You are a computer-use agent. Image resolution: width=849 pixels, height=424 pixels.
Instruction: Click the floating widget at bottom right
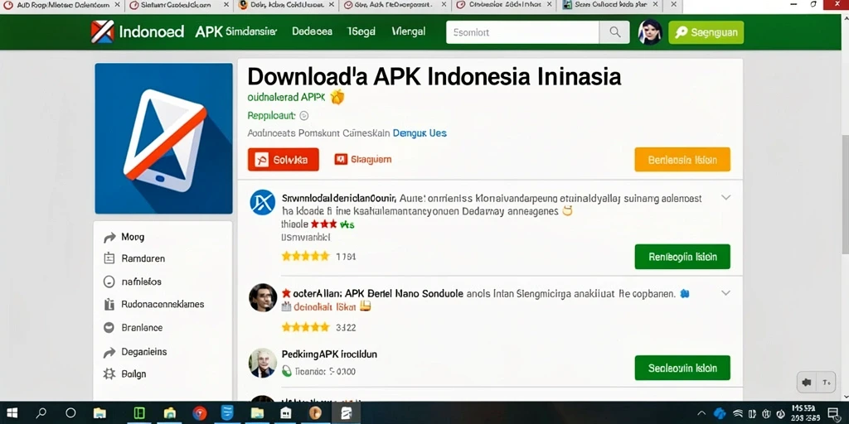point(817,383)
